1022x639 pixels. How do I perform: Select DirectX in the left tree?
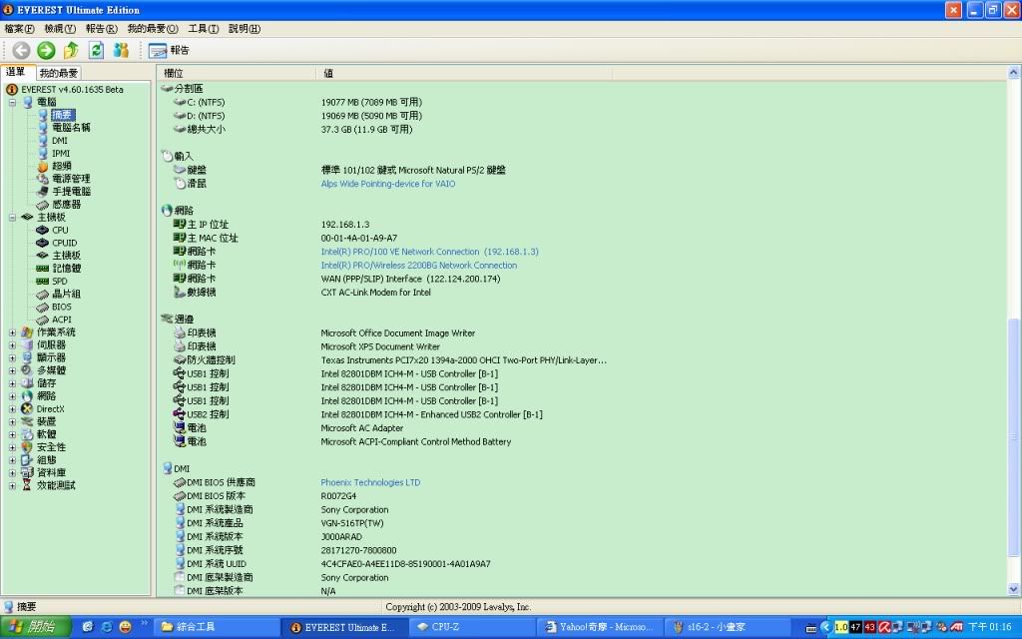(x=50, y=408)
